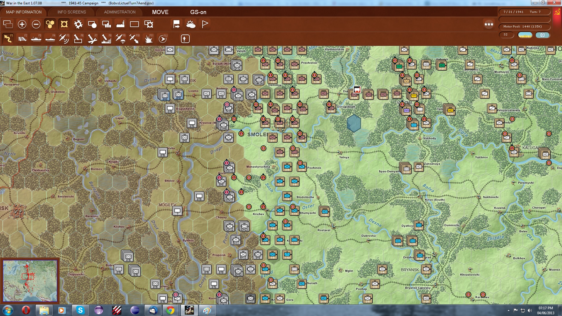
Task: Click the KALUGA city label
Action: click(530, 148)
